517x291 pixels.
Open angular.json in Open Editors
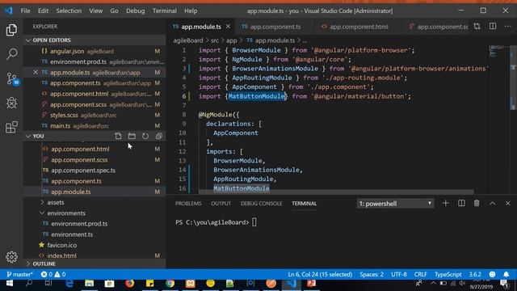tap(95, 51)
